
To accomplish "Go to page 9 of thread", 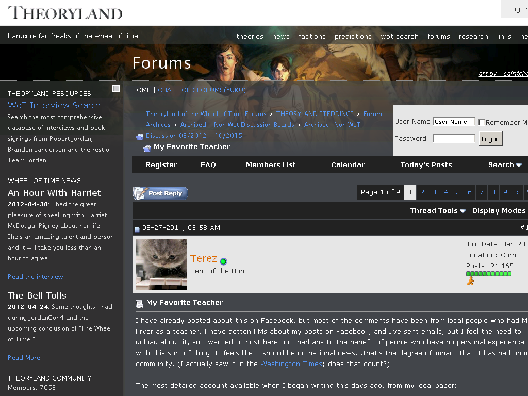I will 505,192.
